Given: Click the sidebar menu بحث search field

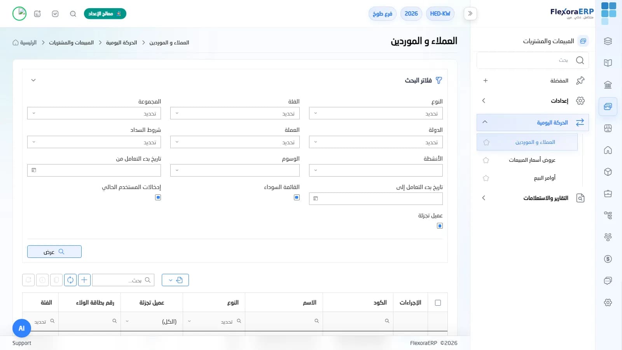Looking at the screenshot, I should (x=533, y=60).
